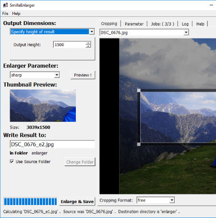
Task: Open the Specify height of result dropdown
Action: 52,32
